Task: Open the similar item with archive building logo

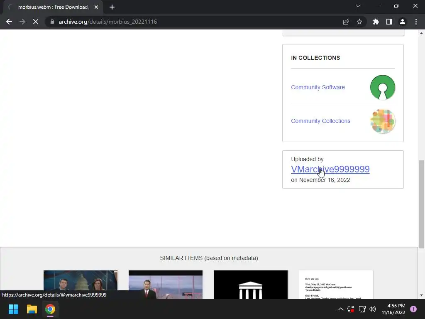Action: coord(251,285)
